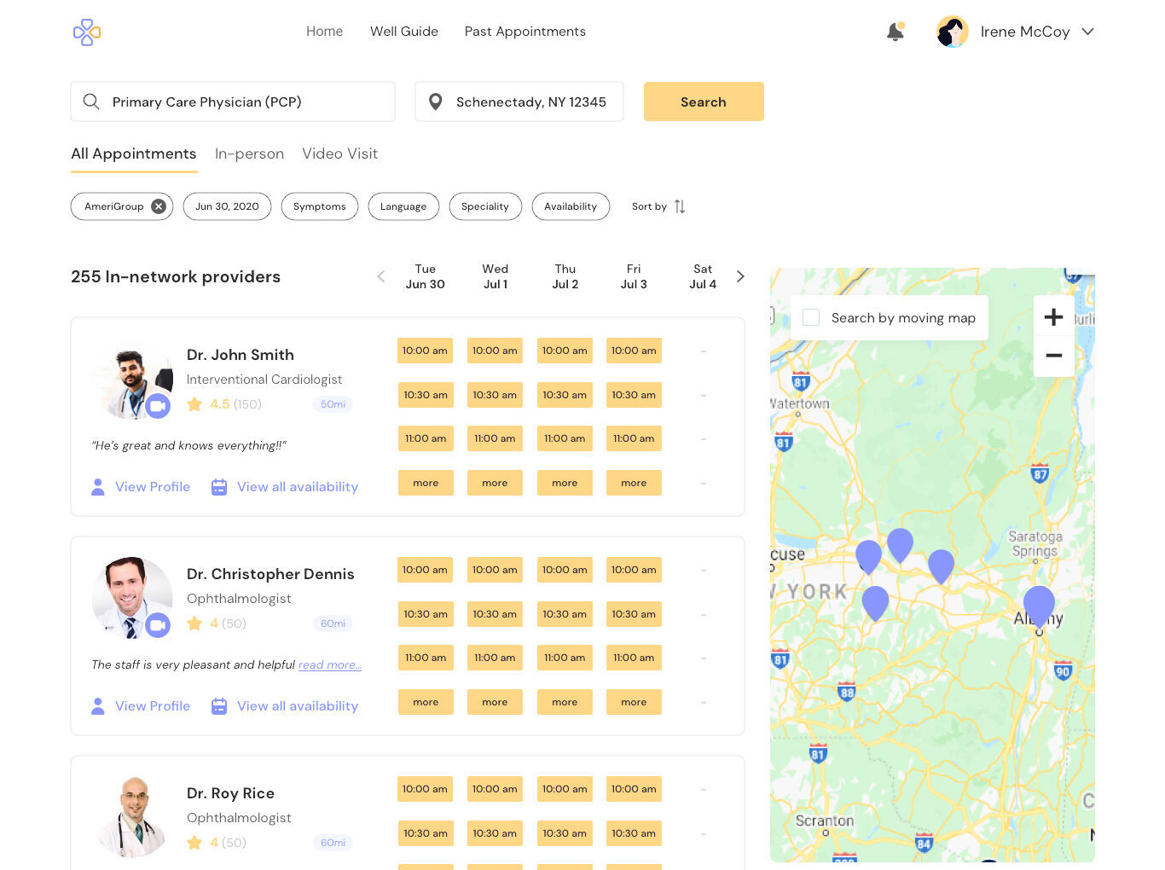Image resolution: width=1165 pixels, height=870 pixels.
Task: Book Dr. John Smith 10:00 am Tue Jun 30
Action: coord(425,351)
